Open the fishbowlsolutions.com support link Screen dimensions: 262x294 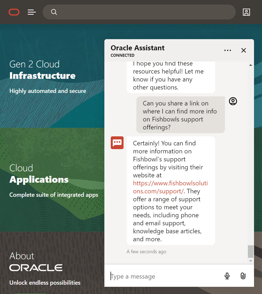tap(170, 187)
